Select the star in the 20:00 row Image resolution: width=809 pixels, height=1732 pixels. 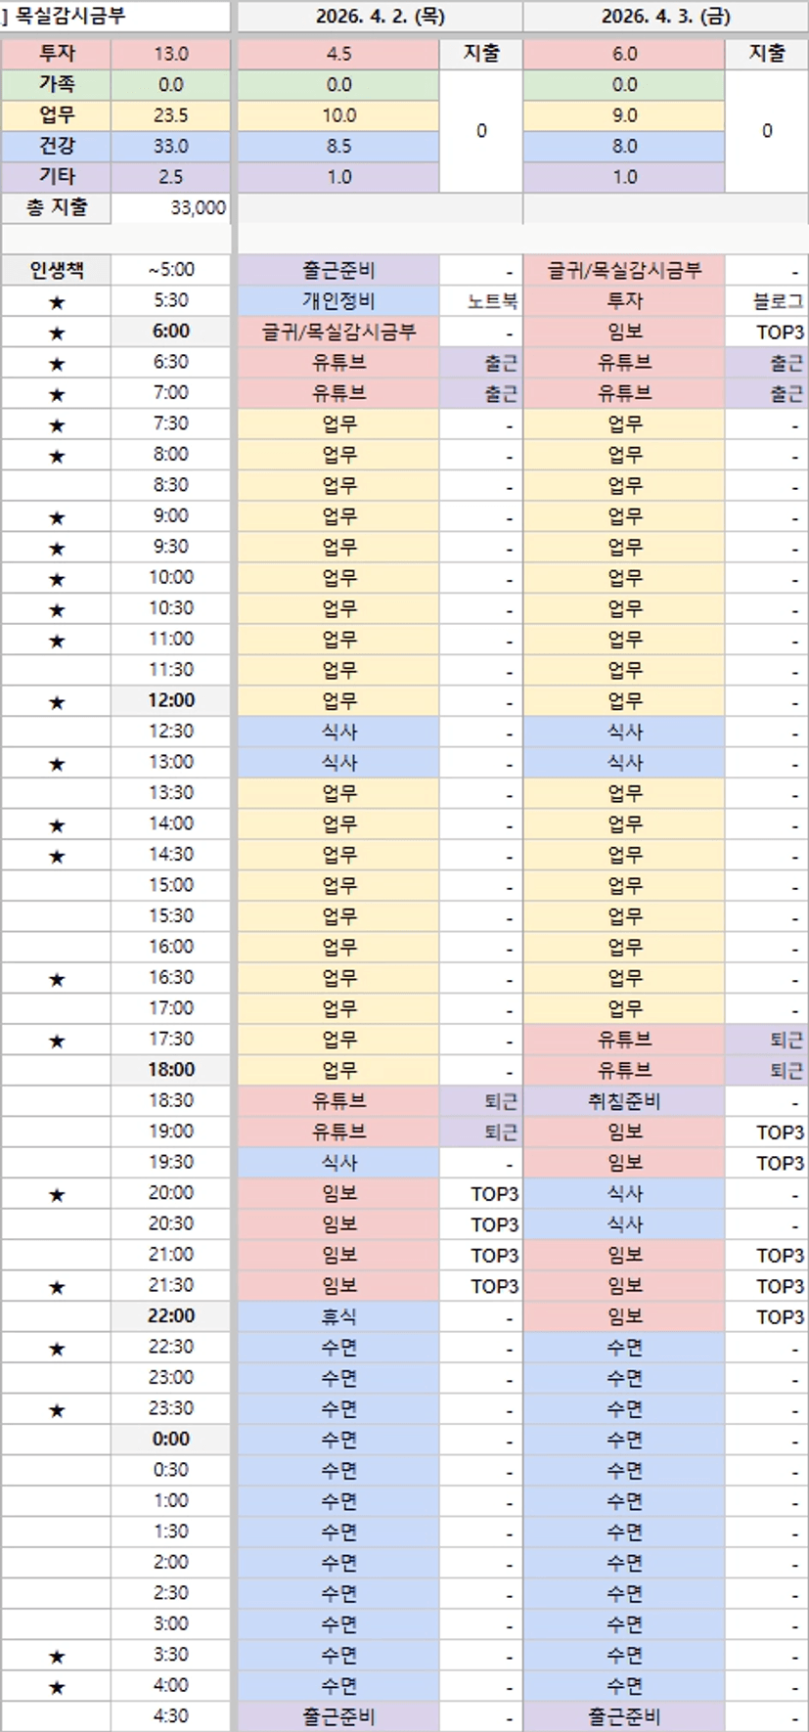point(57,1194)
